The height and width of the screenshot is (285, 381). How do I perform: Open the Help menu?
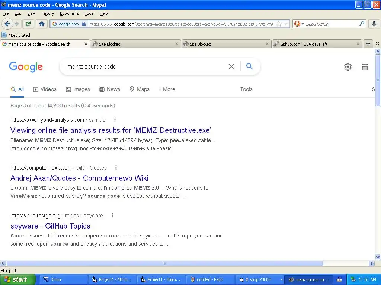click(x=103, y=13)
